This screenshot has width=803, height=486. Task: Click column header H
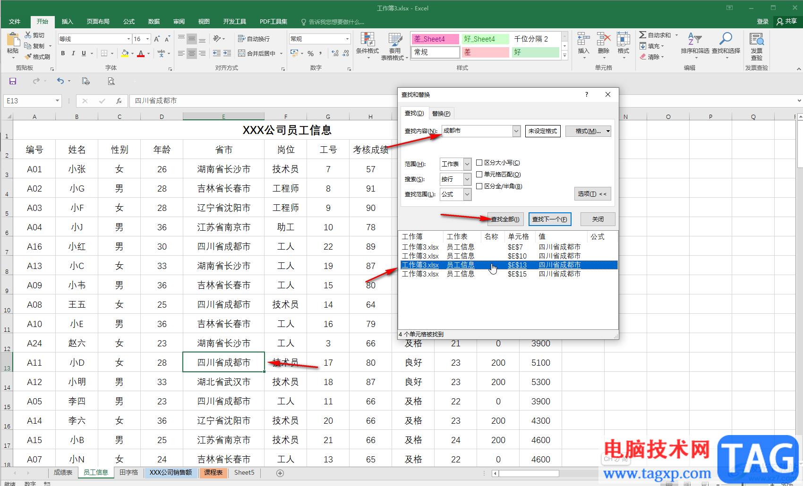370,117
